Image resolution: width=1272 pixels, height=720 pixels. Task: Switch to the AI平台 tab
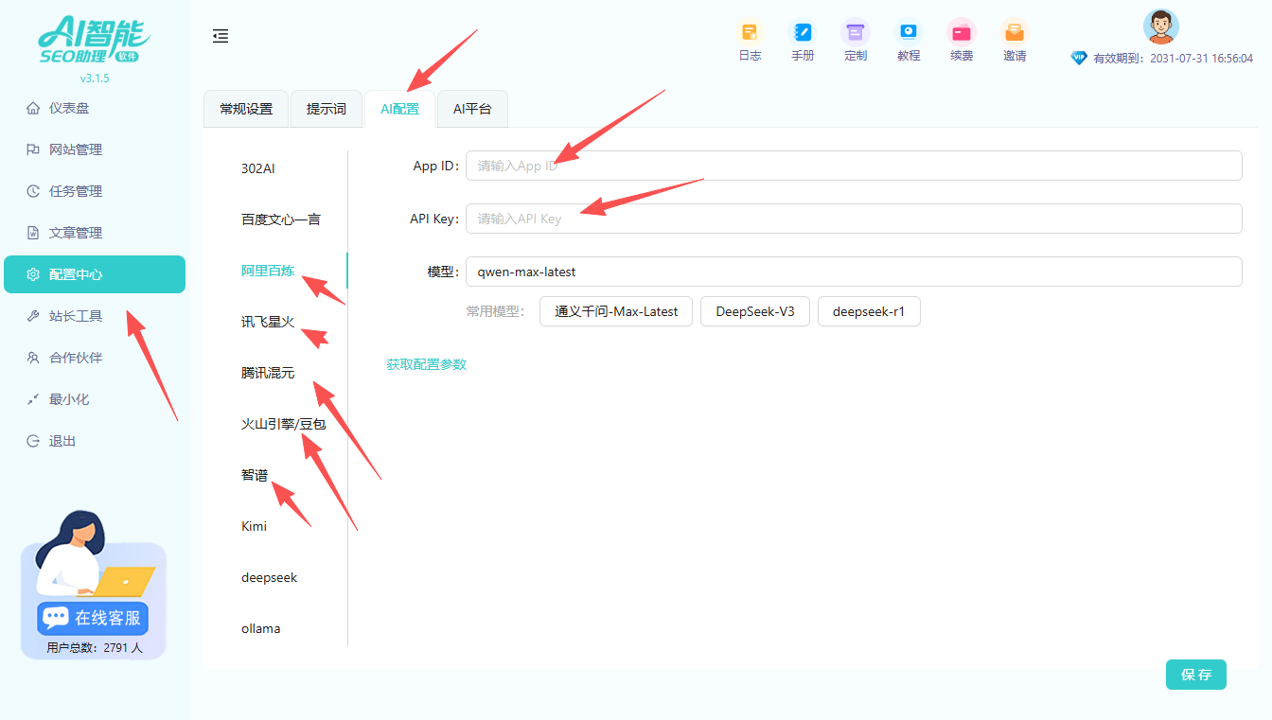click(472, 109)
